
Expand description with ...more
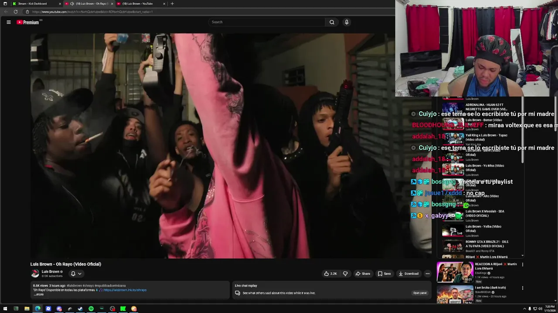(39, 294)
